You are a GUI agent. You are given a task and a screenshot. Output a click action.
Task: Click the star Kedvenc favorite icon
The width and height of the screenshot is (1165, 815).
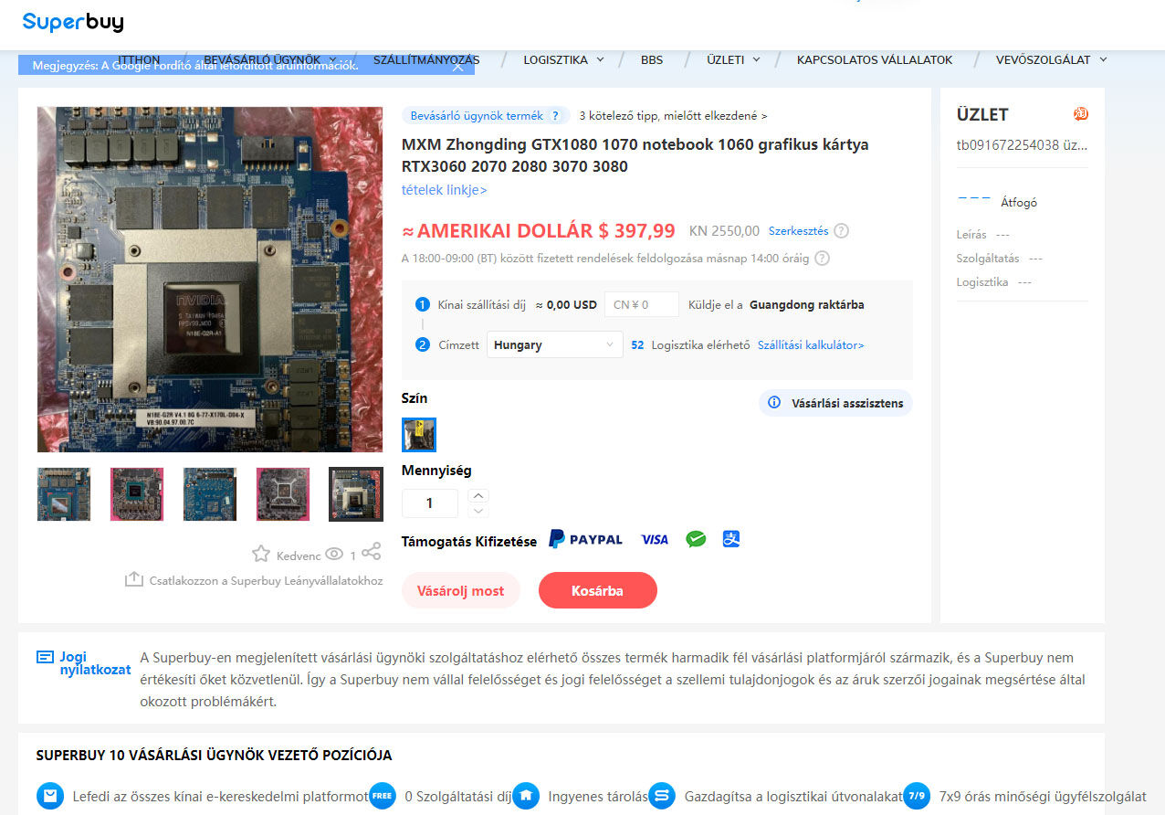coord(261,554)
